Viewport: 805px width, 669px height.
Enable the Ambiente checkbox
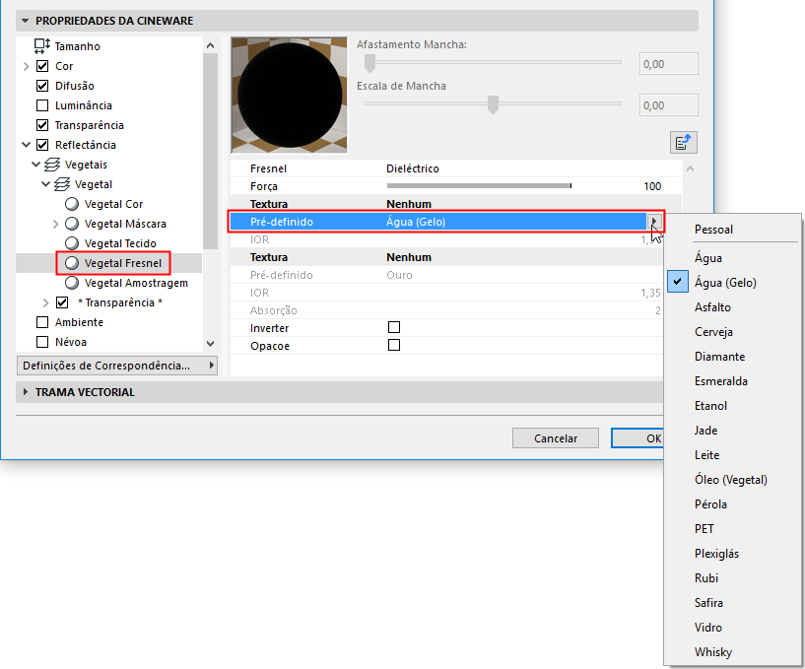point(42,322)
